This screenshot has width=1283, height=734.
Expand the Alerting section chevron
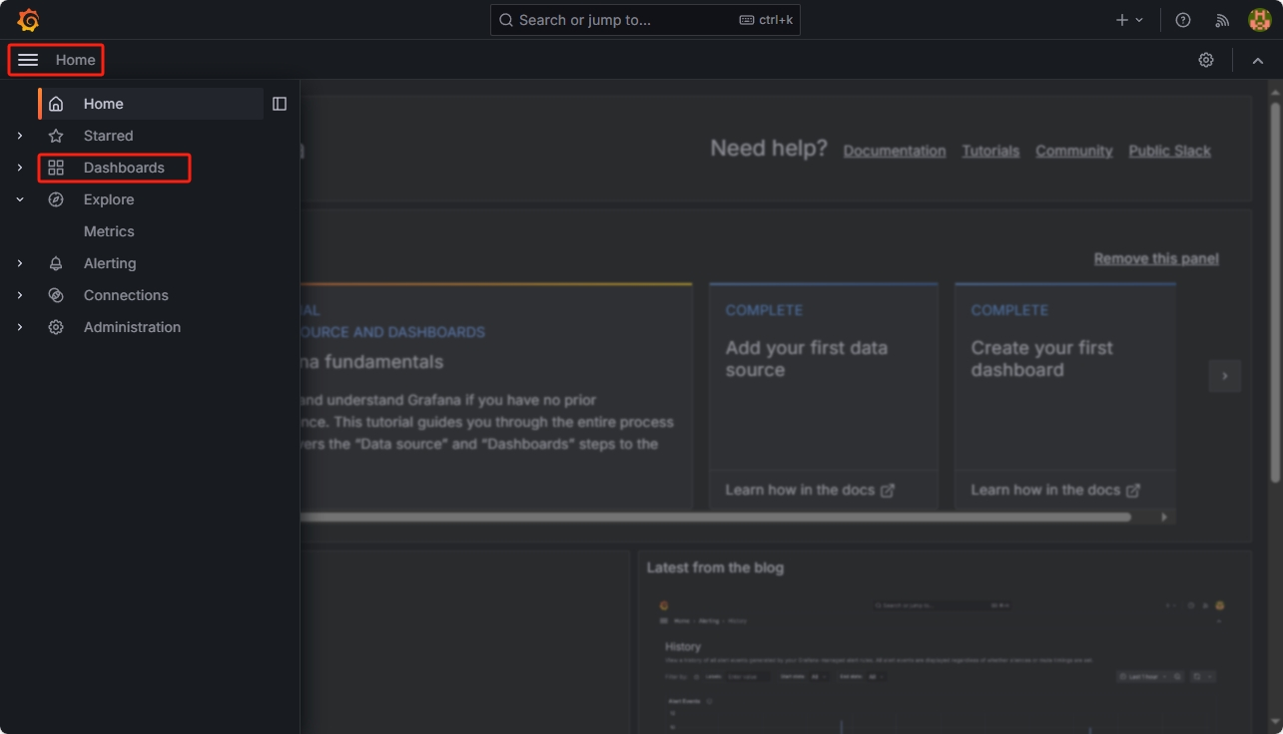coord(20,263)
